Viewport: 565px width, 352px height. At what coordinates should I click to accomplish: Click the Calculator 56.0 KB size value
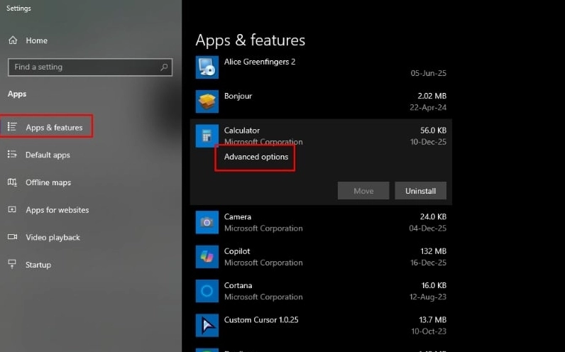click(433, 130)
